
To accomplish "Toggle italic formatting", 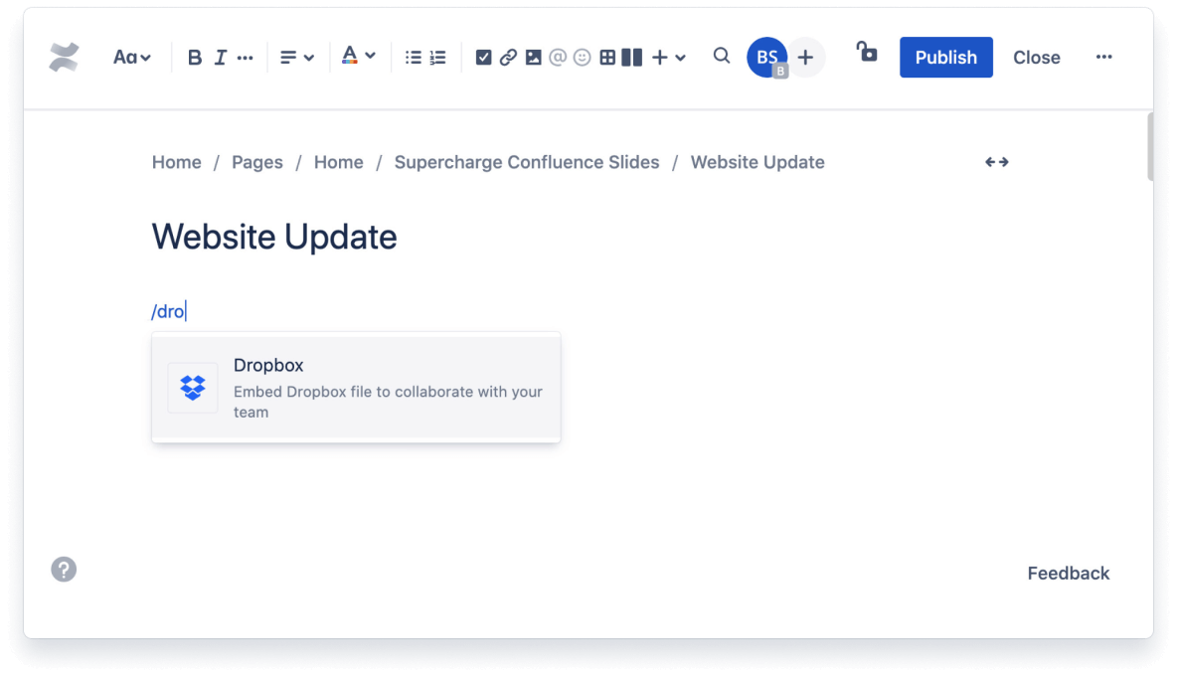I will [x=221, y=58].
